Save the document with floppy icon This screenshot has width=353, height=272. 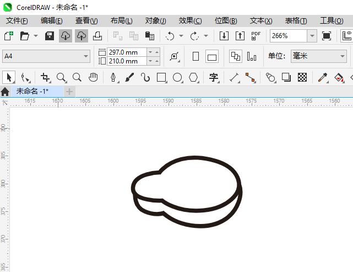pyautogui.click(x=50, y=36)
